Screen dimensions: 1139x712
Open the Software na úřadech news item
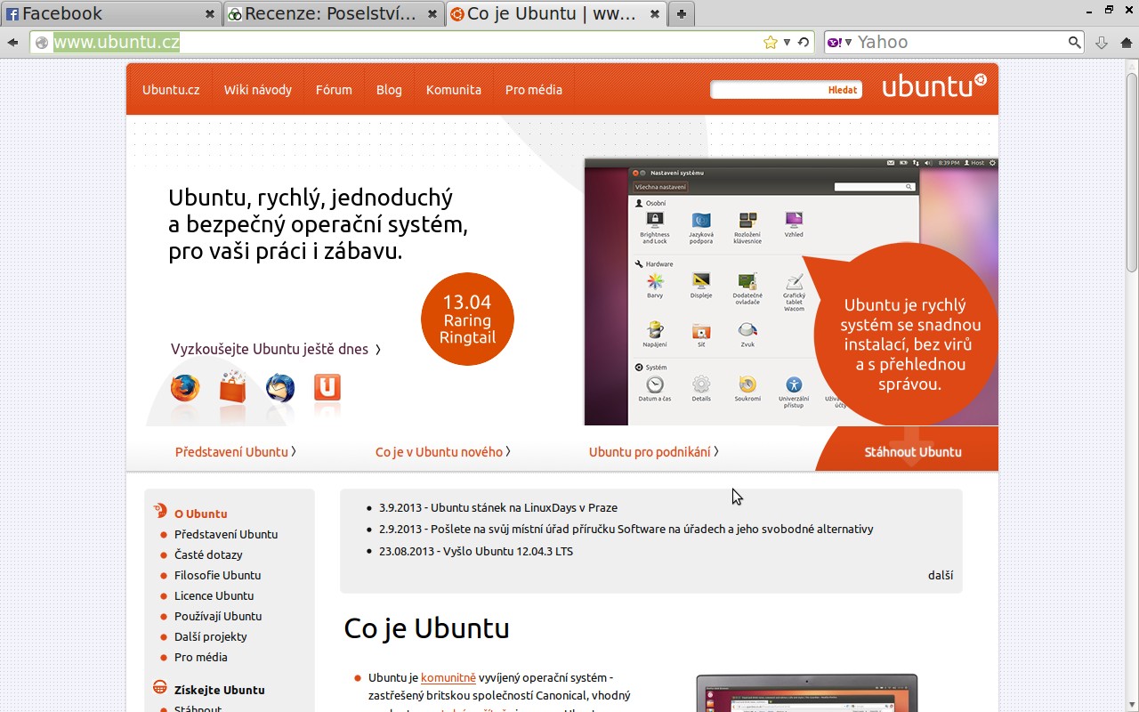pyautogui.click(x=626, y=529)
